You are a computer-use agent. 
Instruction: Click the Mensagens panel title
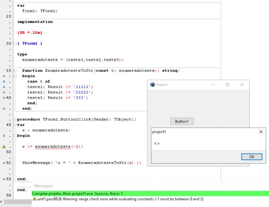click(44, 186)
